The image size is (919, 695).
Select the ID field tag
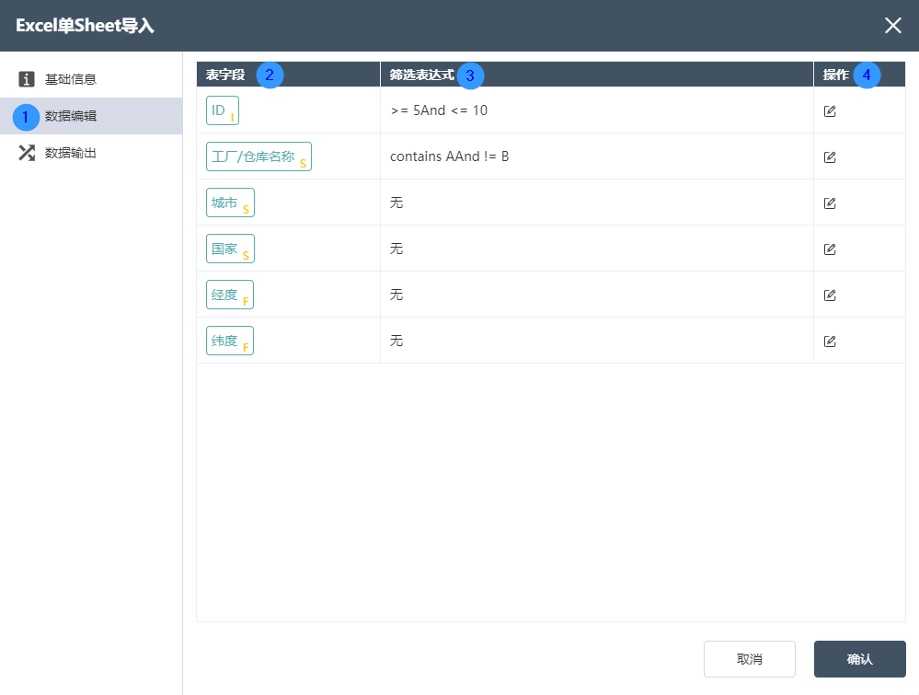(x=223, y=110)
